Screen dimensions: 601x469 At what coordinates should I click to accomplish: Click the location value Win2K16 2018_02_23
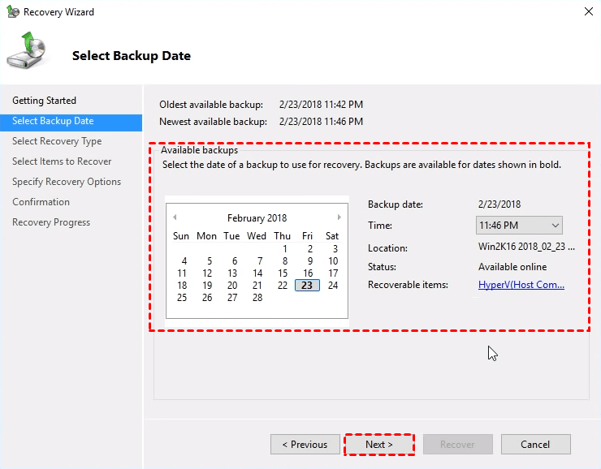[526, 246]
